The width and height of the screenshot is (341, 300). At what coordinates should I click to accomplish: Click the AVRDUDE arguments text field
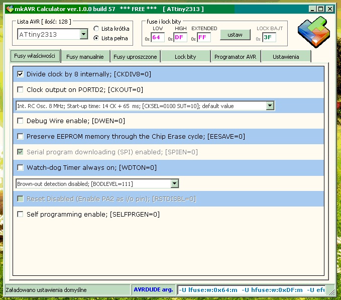click(x=252, y=290)
